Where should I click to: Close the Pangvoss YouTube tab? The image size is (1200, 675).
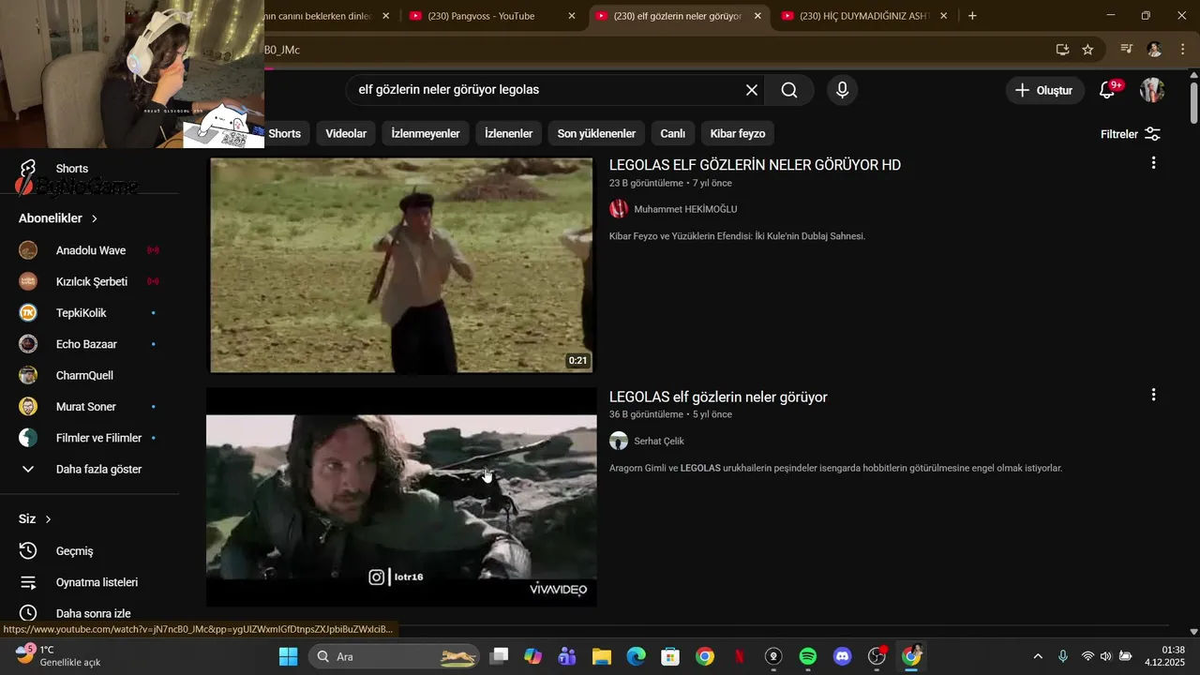click(x=572, y=16)
